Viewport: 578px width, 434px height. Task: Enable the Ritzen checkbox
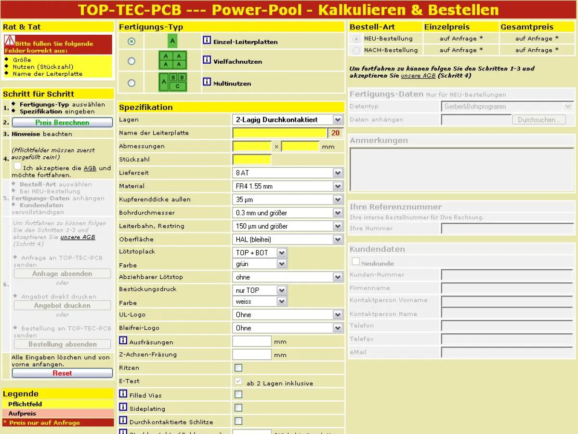pyautogui.click(x=238, y=368)
